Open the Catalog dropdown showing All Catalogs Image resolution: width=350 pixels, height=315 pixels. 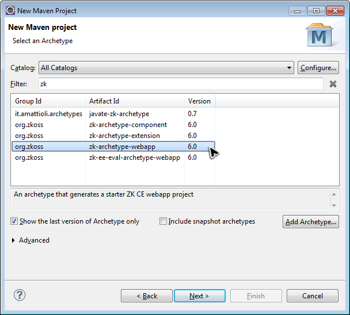[166, 68]
